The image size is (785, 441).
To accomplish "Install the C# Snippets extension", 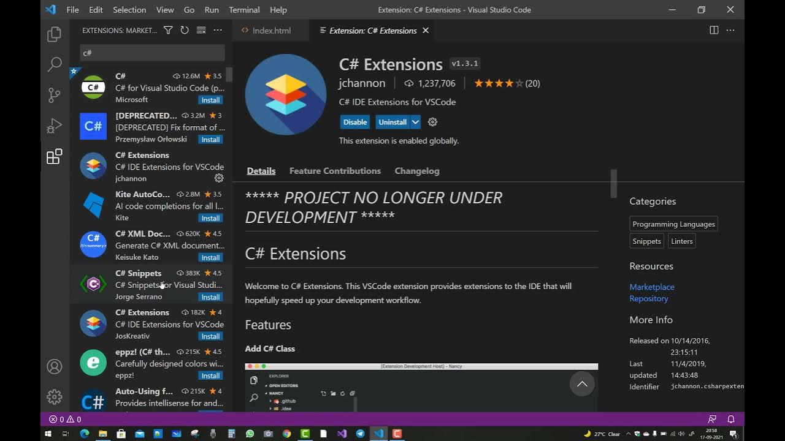I will 210,297.
